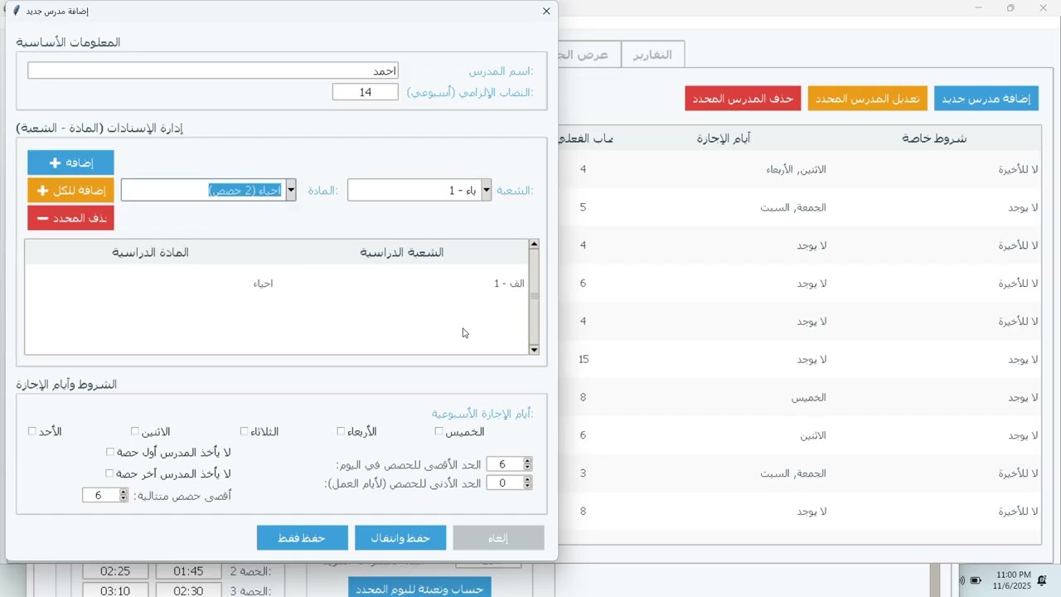Click the 02:30 time field of الحصة 3
The image size is (1061, 597).
(x=188, y=591)
